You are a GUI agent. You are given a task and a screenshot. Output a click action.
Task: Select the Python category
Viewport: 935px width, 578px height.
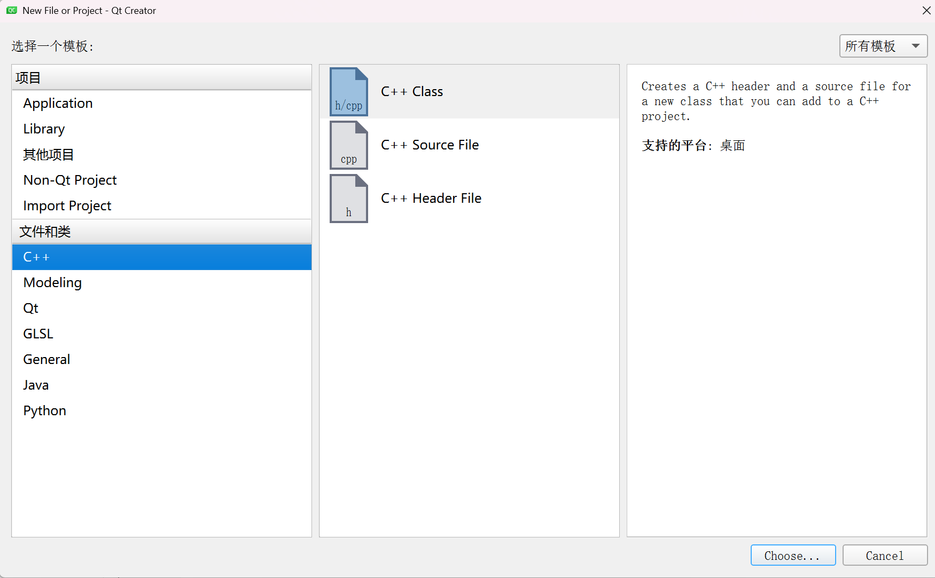coord(44,410)
